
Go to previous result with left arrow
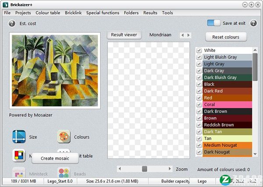point(183,35)
